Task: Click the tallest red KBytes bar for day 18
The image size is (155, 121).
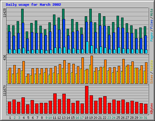Action: point(87,100)
